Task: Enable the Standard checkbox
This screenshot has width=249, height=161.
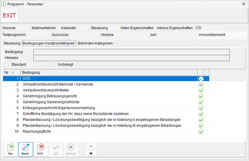Action: click(6, 65)
